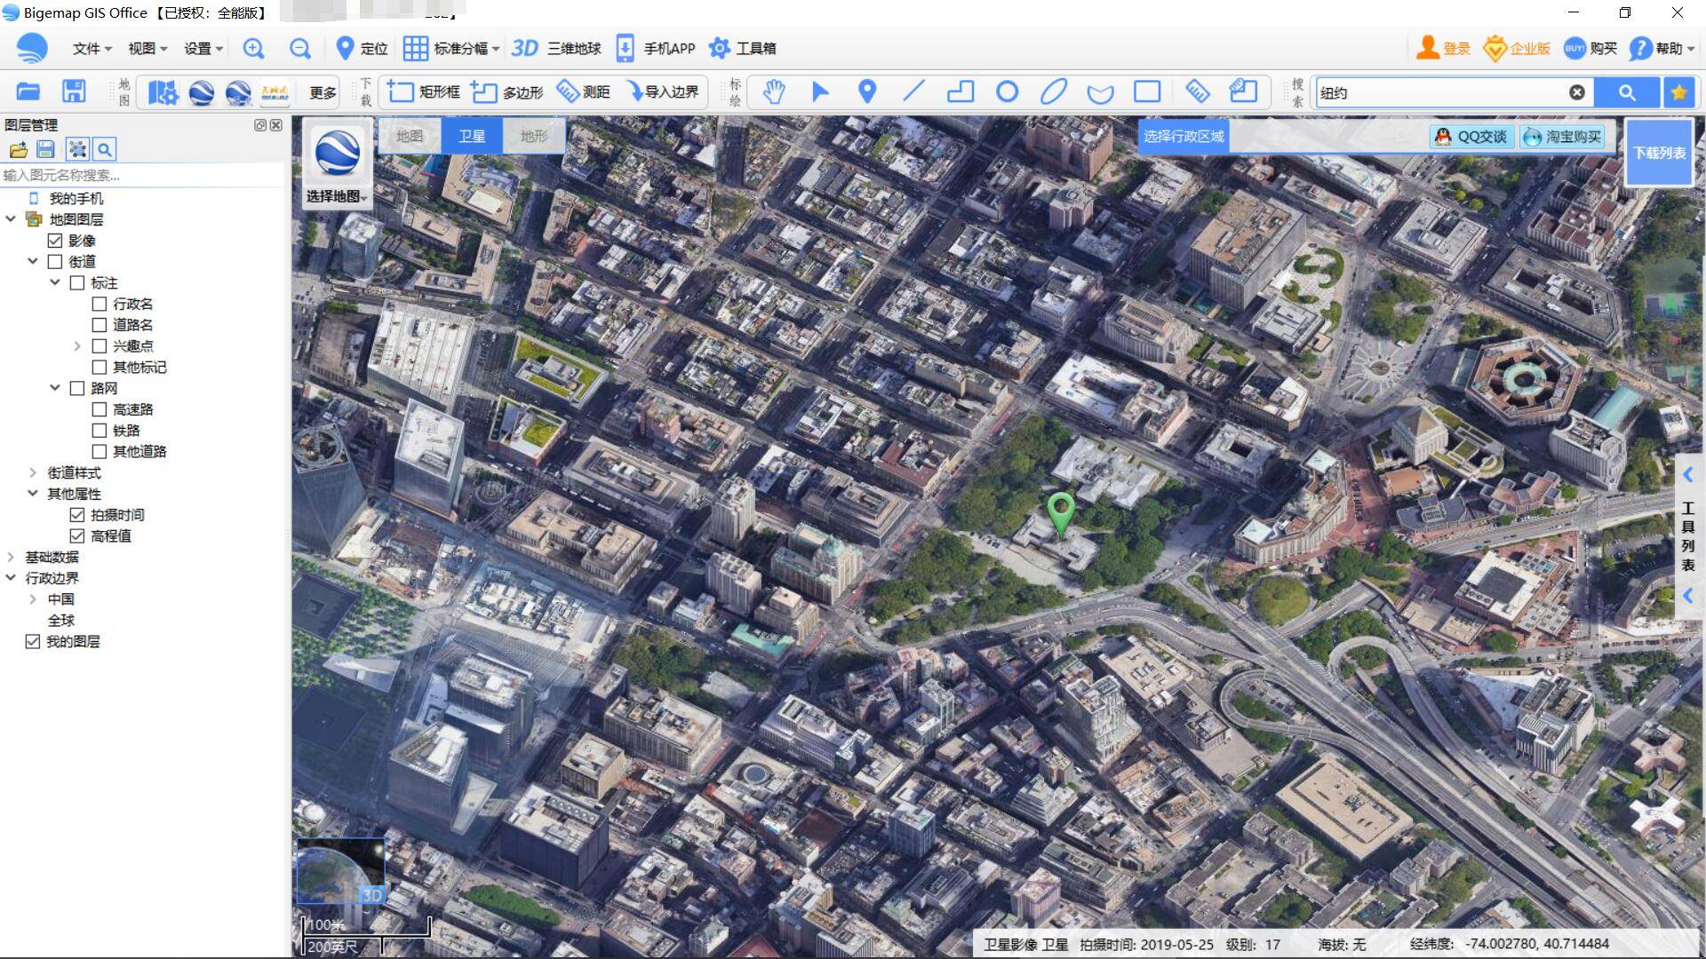Toggle the 我的图层 checkbox
The image size is (1706, 959).
coord(33,641)
